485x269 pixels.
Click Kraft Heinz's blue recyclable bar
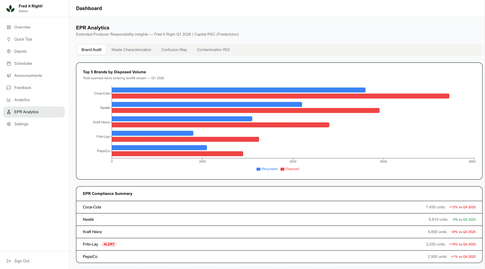182,119
